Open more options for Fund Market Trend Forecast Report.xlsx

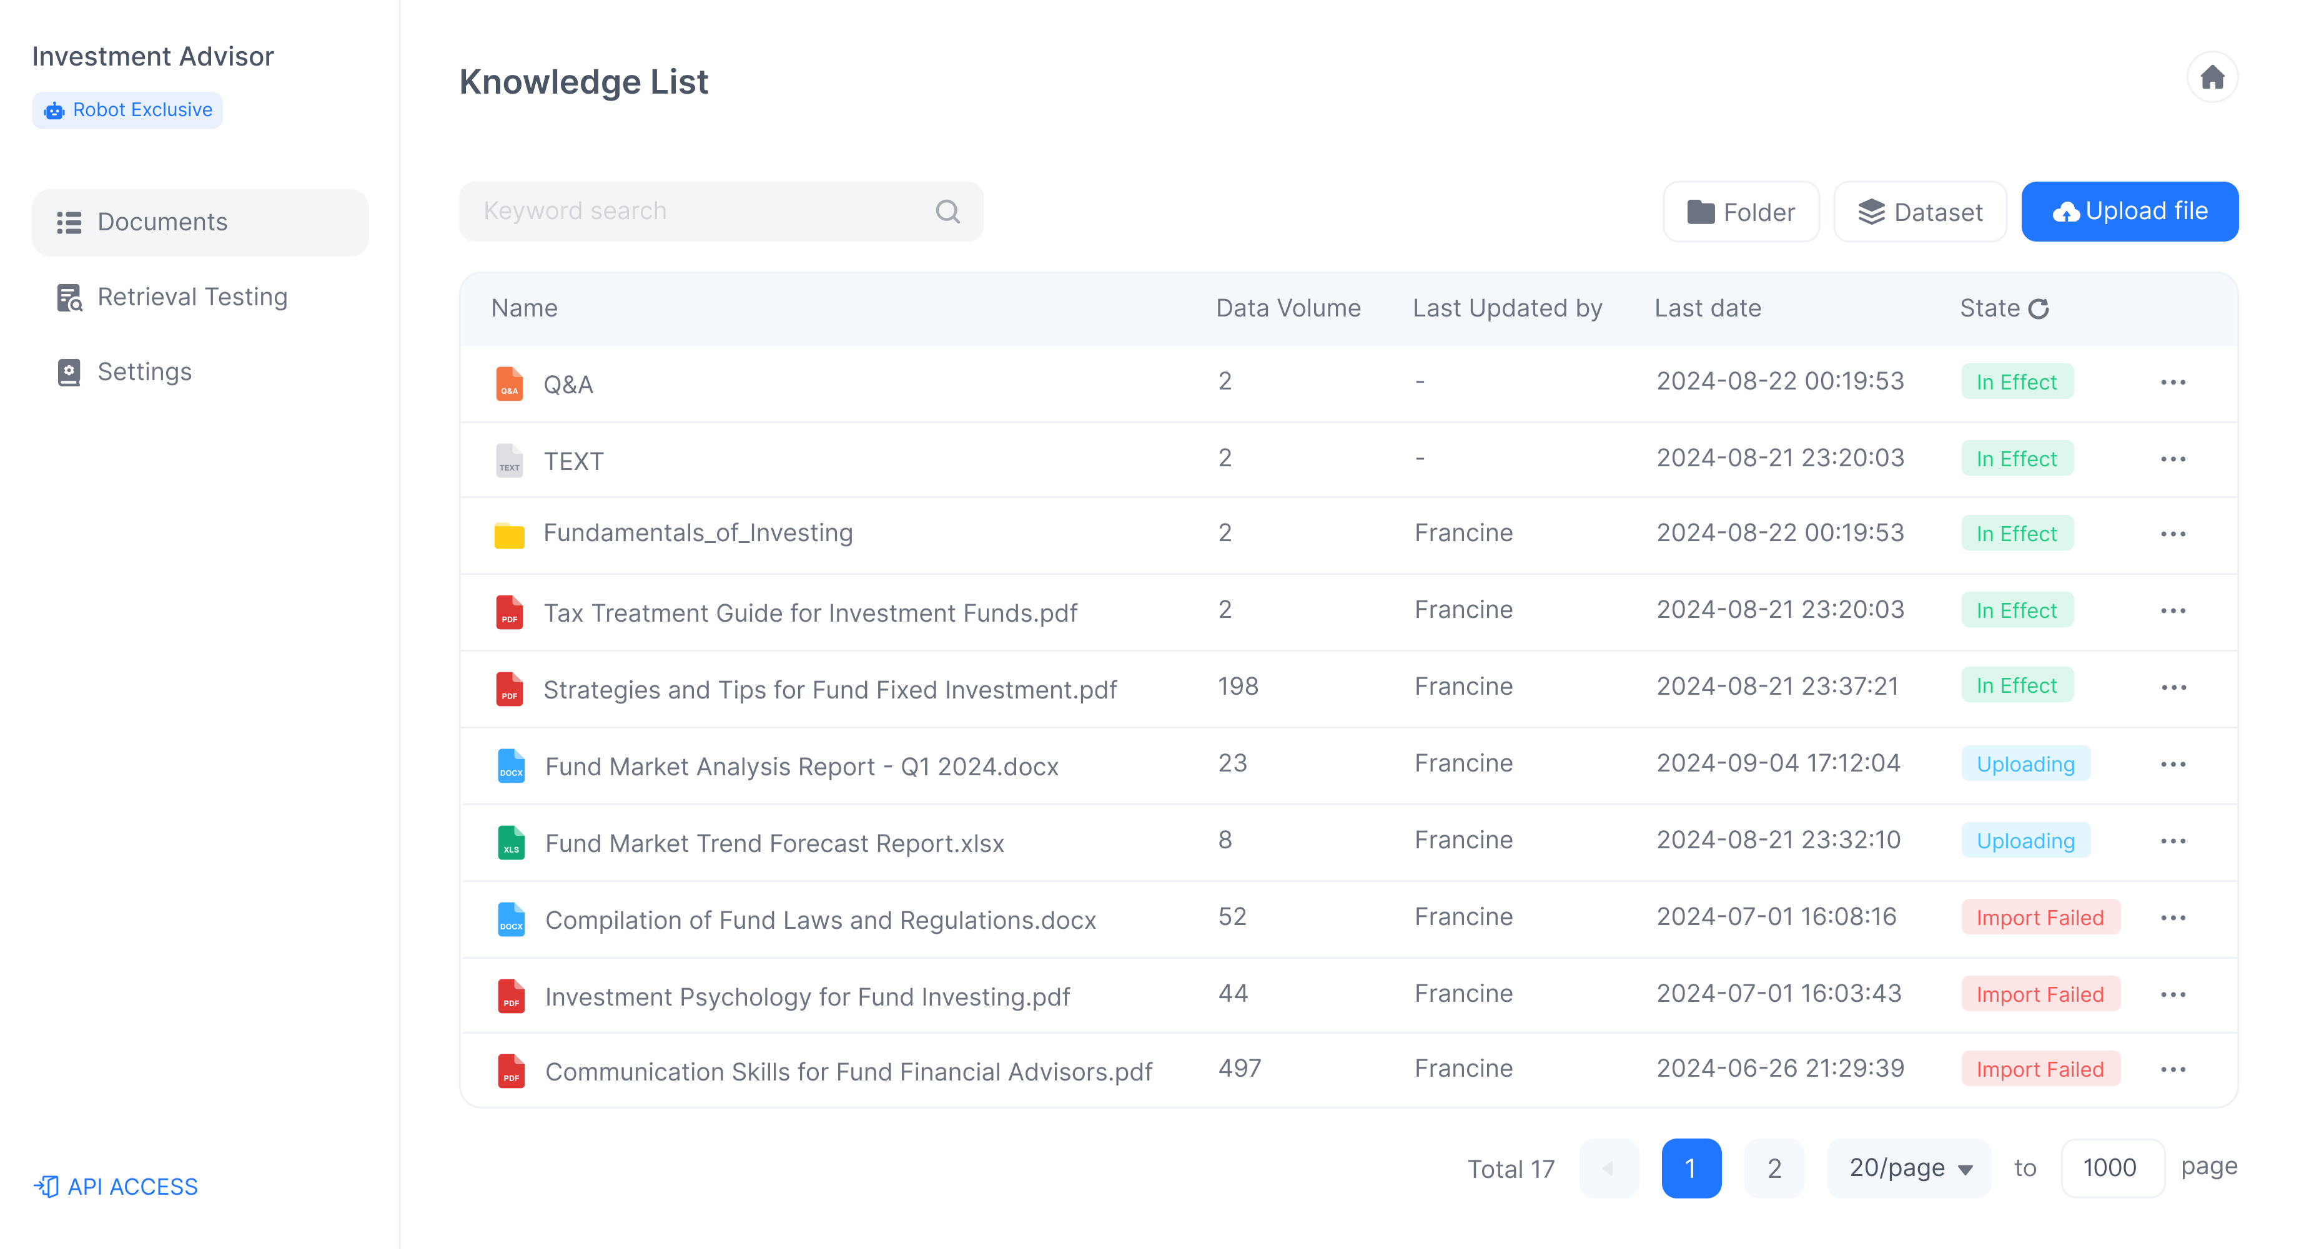[x=2173, y=841]
